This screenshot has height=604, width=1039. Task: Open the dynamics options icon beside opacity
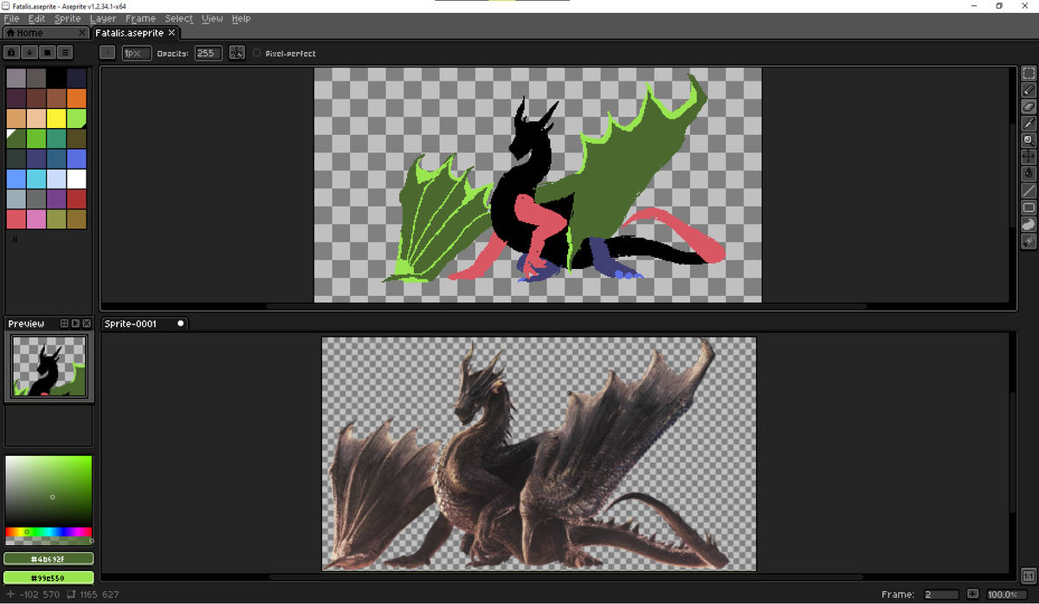[x=236, y=53]
